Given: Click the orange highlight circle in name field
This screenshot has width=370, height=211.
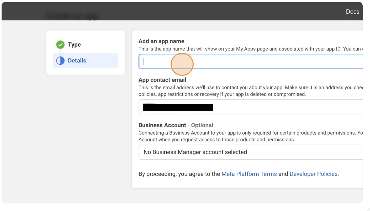Looking at the screenshot, I should click(182, 64).
